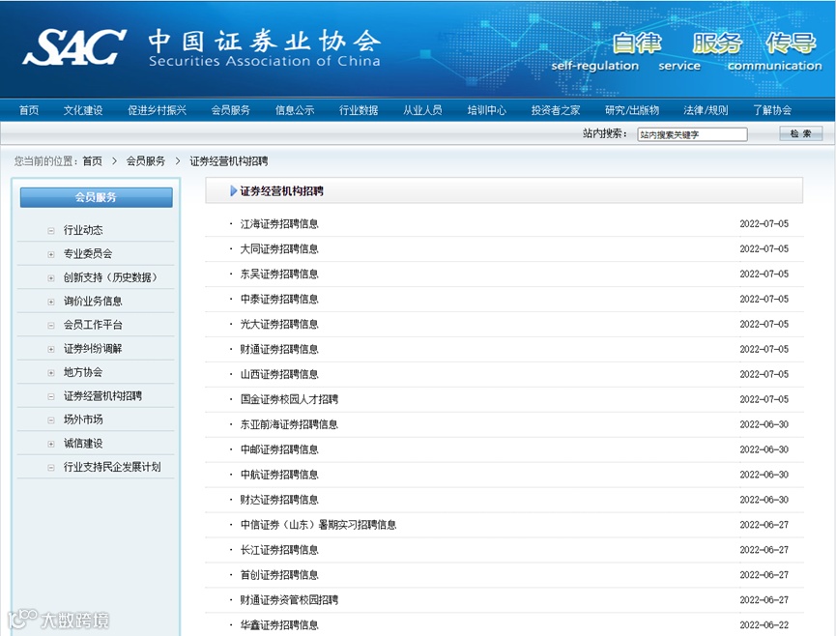Open the 投资者之家 navigation menu
Image resolution: width=836 pixels, height=636 pixels.
[x=556, y=110]
